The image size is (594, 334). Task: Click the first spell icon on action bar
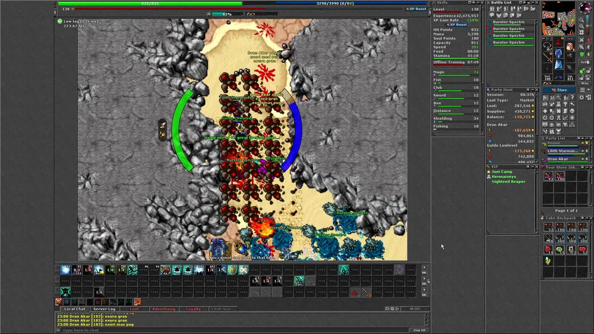point(65,270)
